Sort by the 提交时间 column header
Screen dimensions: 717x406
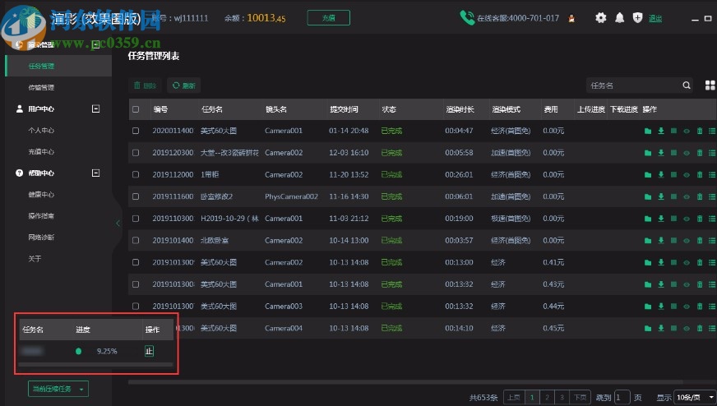344,109
